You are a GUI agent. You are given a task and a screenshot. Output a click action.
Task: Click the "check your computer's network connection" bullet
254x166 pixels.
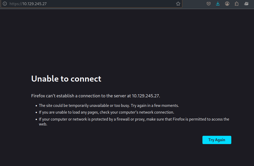tap(106, 112)
